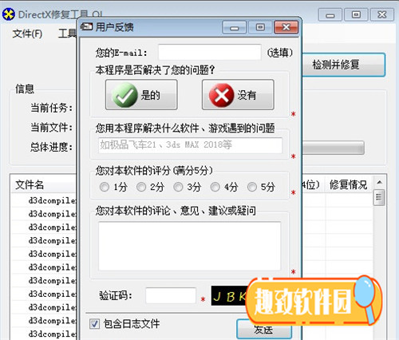399x340 pixels.
Task: Click the 发送 send button
Action: point(263,330)
